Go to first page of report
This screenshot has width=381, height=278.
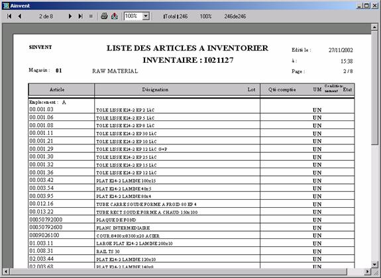pyautogui.click(x=9, y=17)
